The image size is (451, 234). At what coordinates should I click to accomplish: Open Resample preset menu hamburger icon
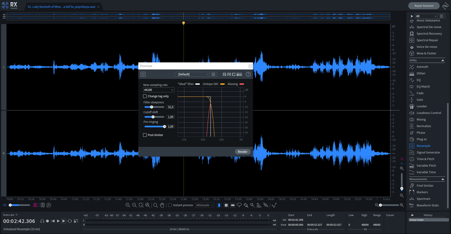(213, 74)
